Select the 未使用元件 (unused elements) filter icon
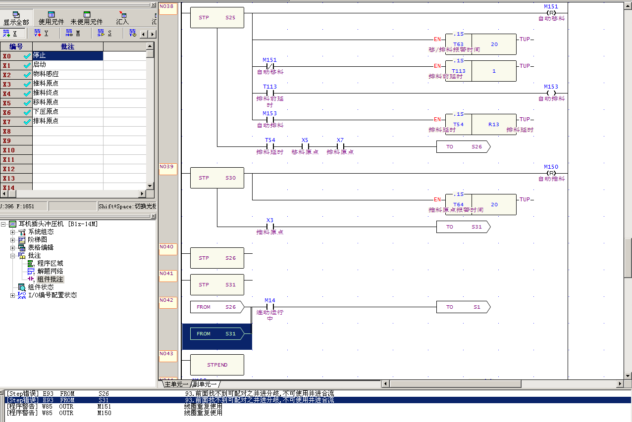Screen dimensions: 632x422 point(87,15)
